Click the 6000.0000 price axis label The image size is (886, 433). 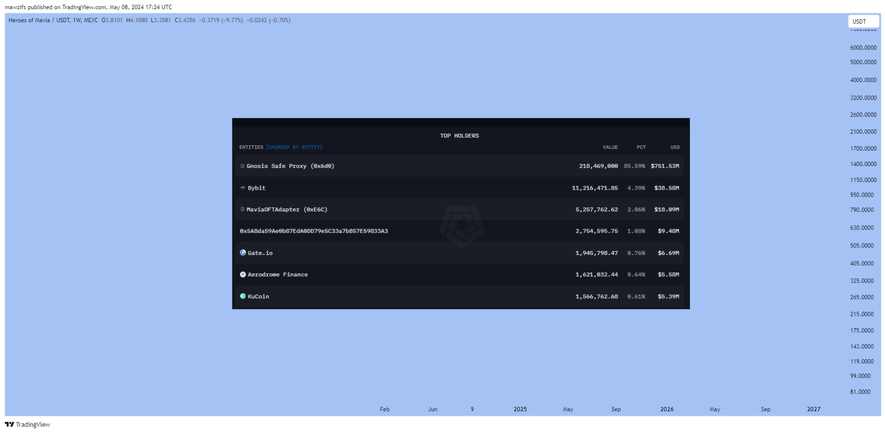tap(863, 48)
